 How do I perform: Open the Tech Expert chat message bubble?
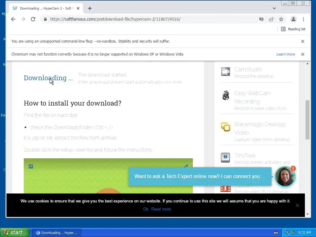point(200,177)
